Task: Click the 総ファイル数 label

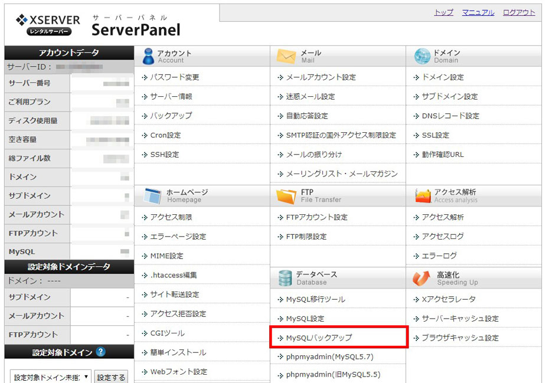Action: (x=30, y=158)
